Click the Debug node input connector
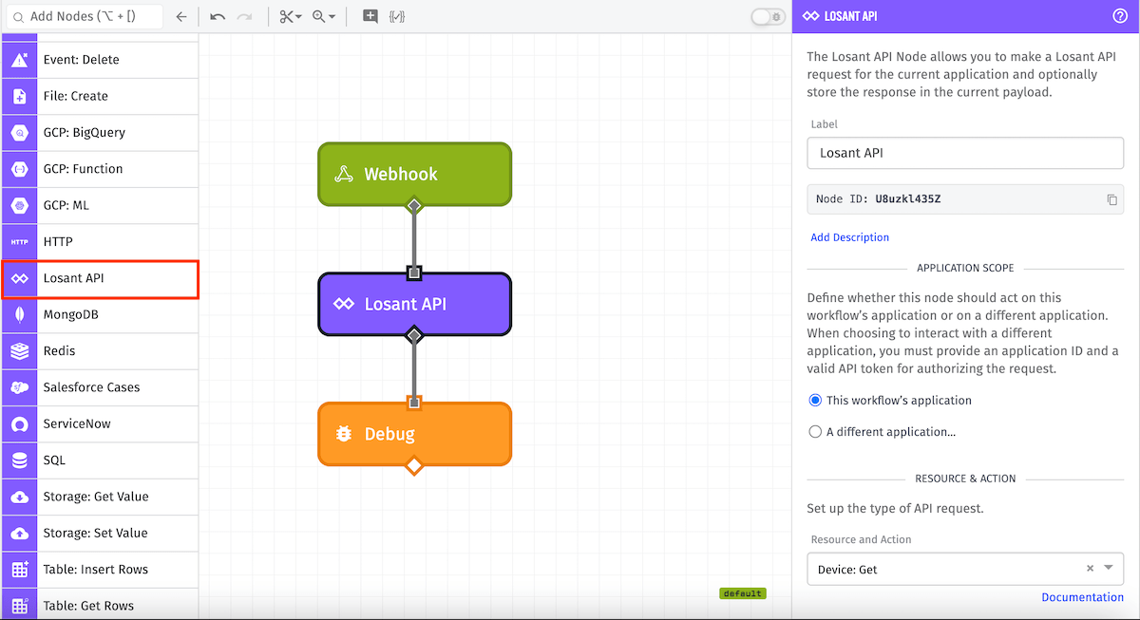The image size is (1140, 620). tap(414, 403)
